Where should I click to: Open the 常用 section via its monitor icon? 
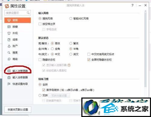click(x=9, y=20)
